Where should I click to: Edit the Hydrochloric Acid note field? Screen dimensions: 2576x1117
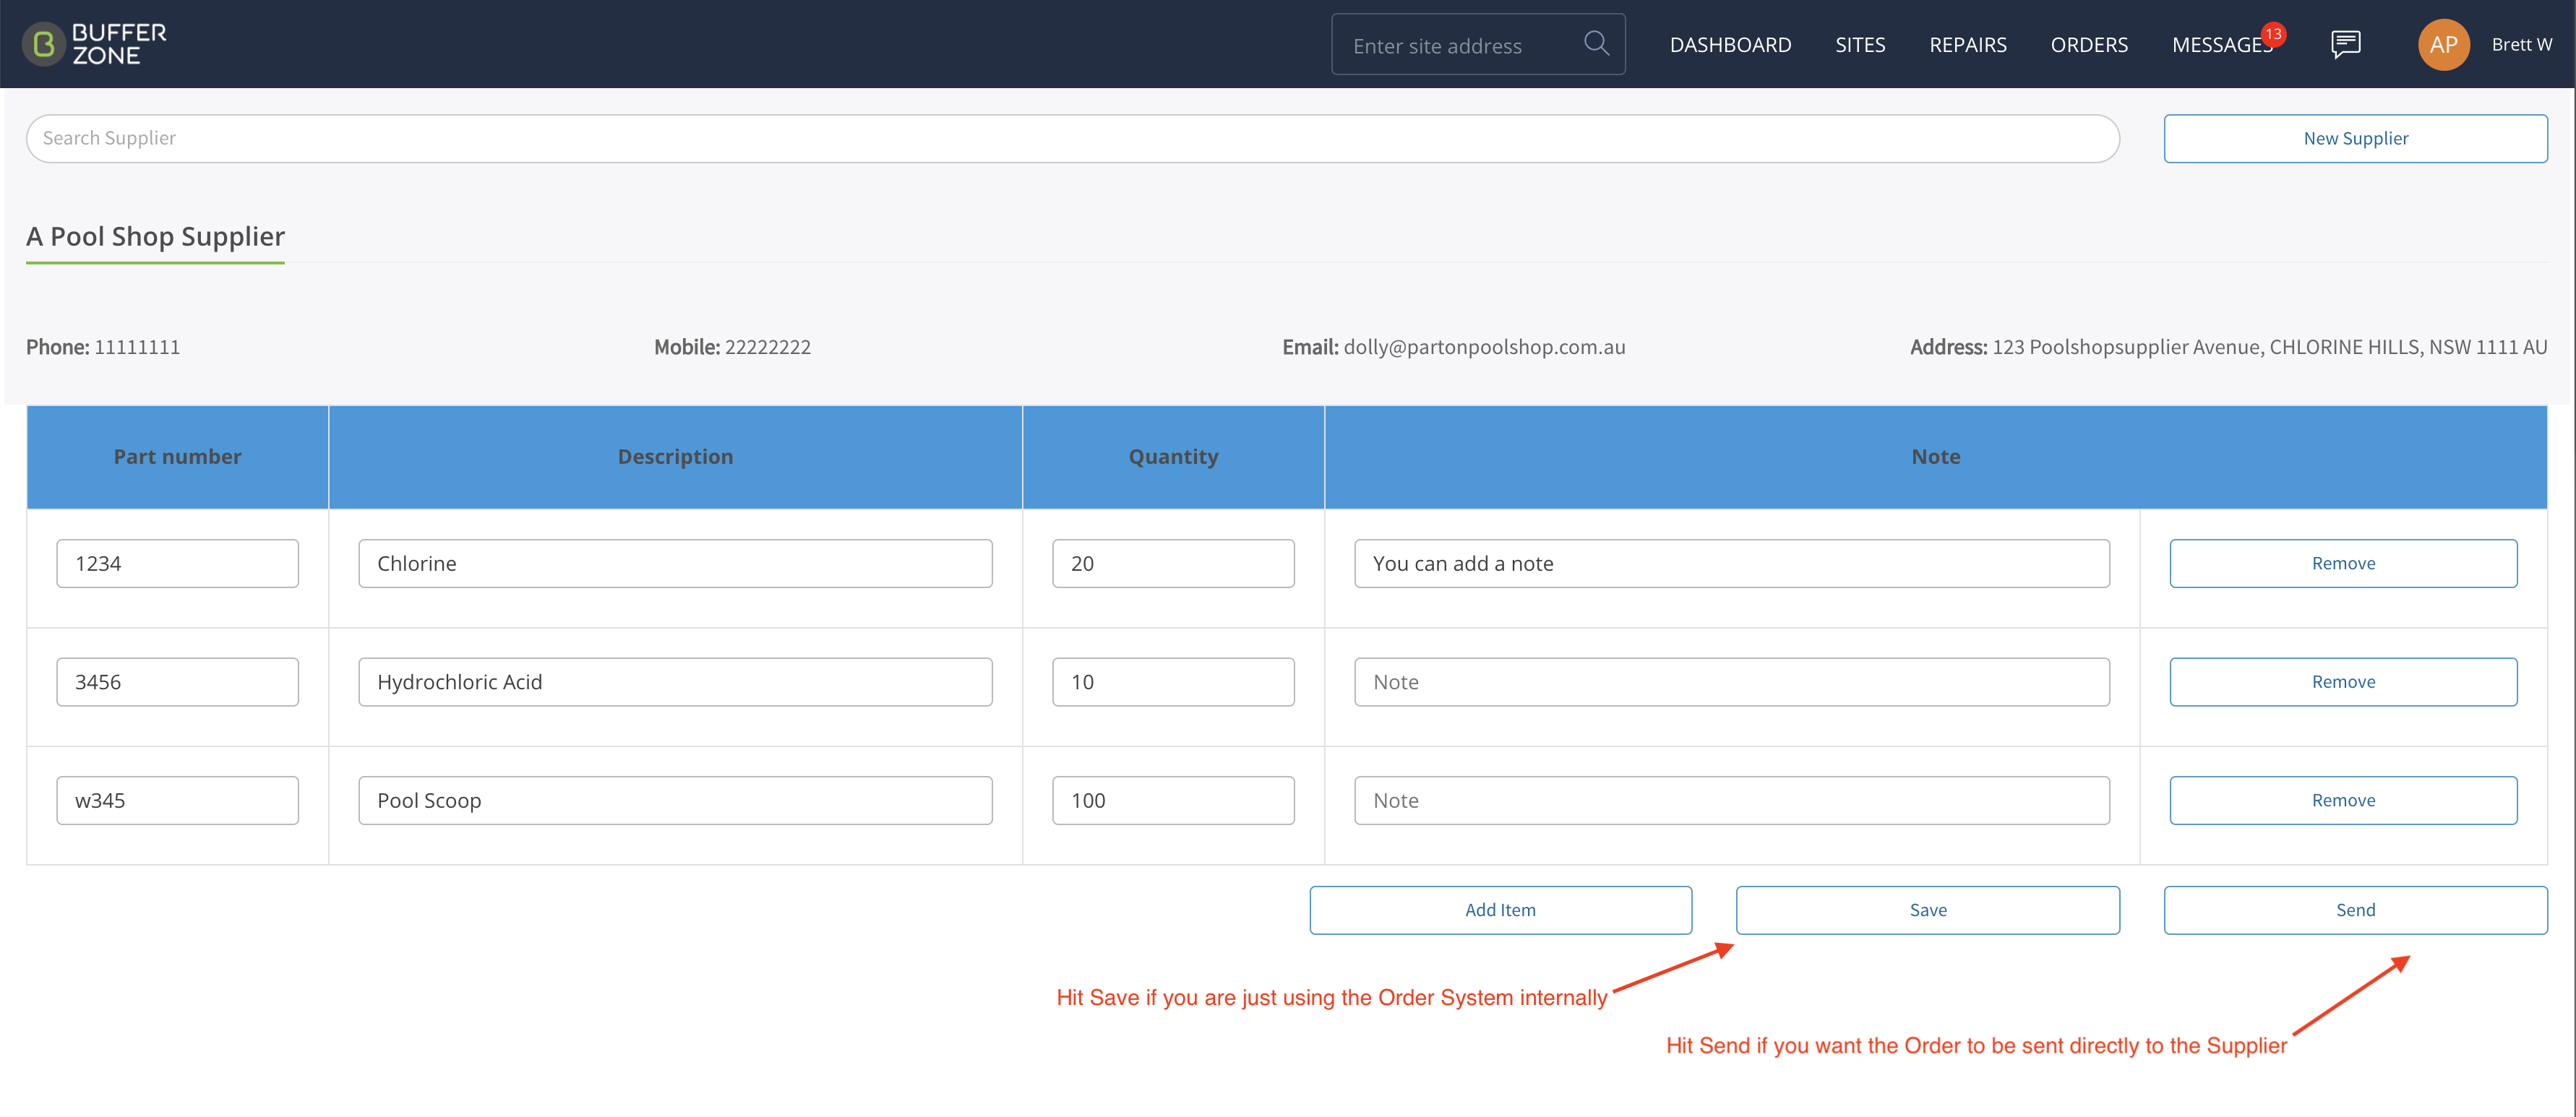(1731, 682)
